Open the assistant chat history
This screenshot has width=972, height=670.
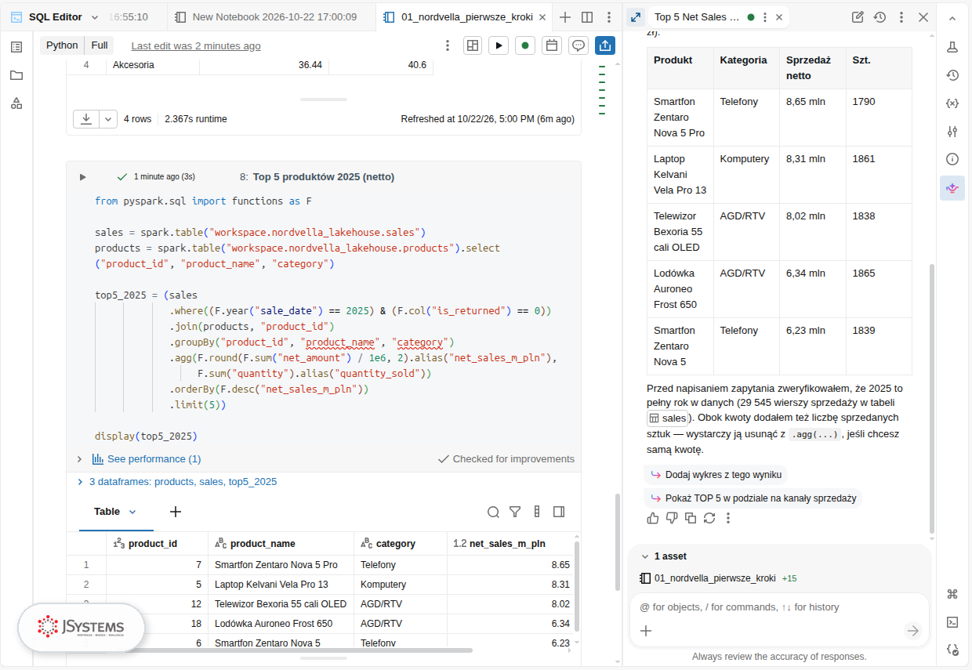click(880, 16)
